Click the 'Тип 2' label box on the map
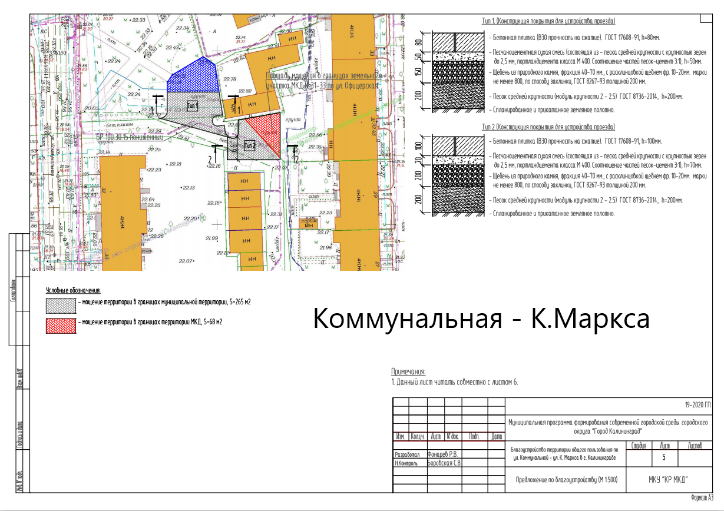This screenshot has height=511, width=724. pos(250,145)
